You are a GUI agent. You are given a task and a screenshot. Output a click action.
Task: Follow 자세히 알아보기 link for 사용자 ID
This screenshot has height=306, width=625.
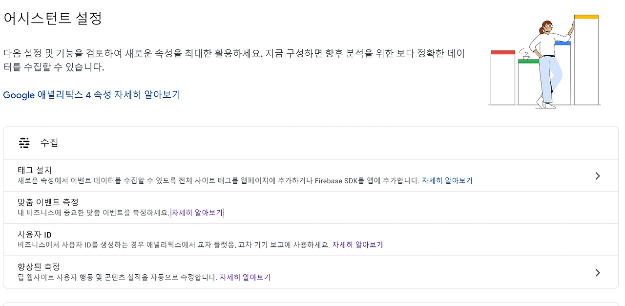[357, 245]
